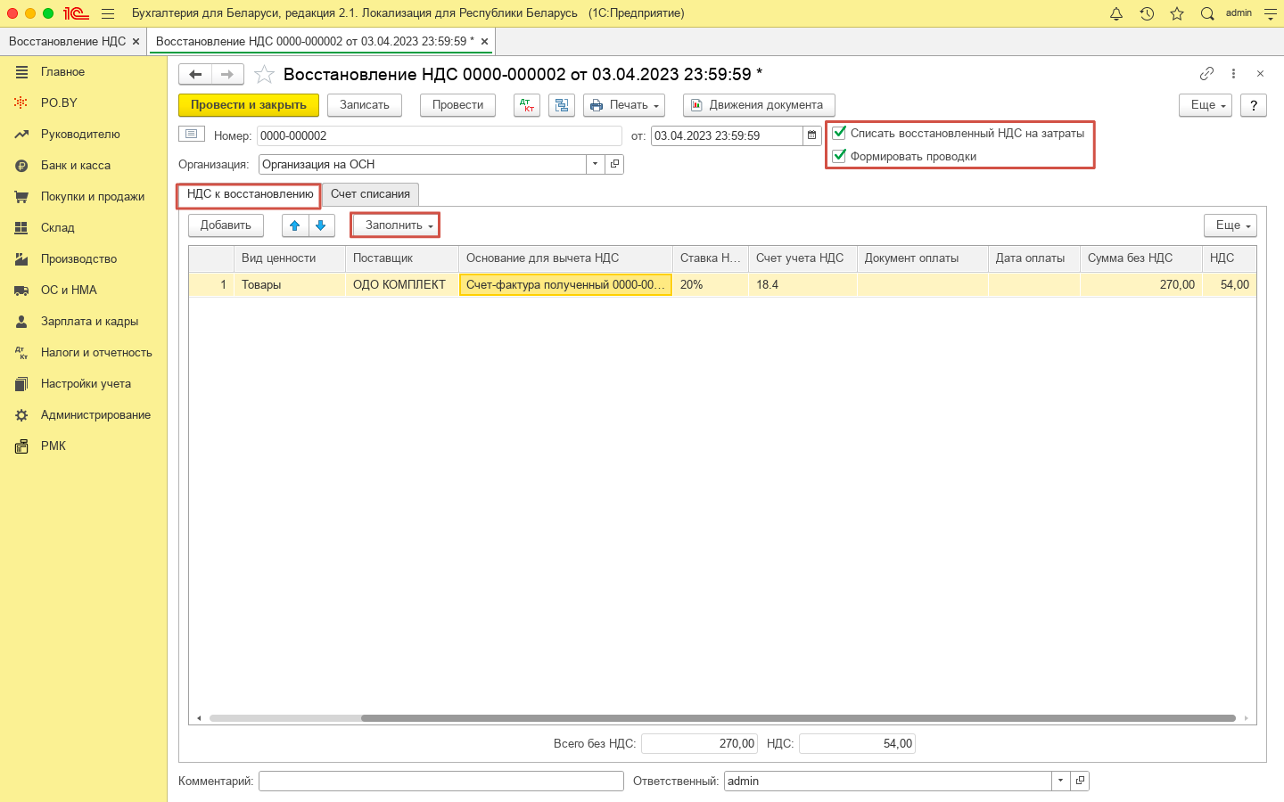Image resolution: width=1284 pixels, height=802 pixels.
Task: Click into the Комментарий input field
Action: pyautogui.click(x=440, y=782)
